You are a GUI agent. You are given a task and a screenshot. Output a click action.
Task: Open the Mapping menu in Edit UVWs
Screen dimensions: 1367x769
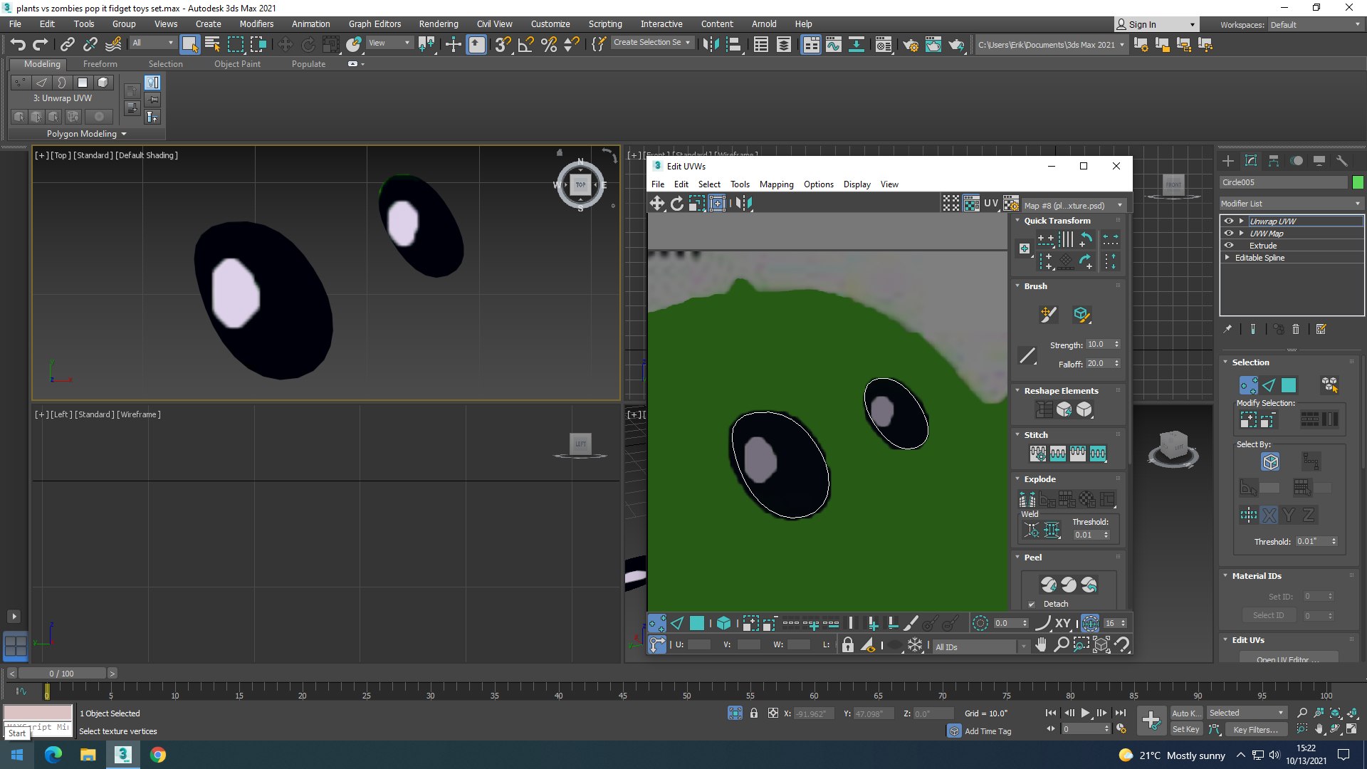[x=776, y=184]
